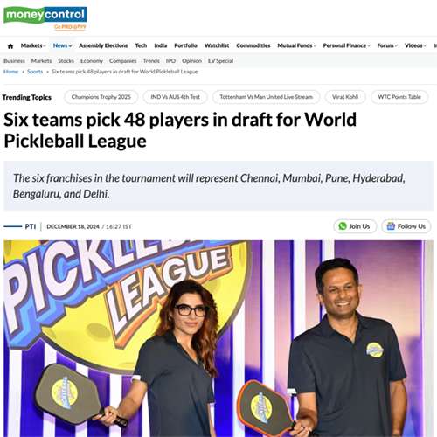Go to Assembly Elections section
Screen dimensions: 437x437
103,45
